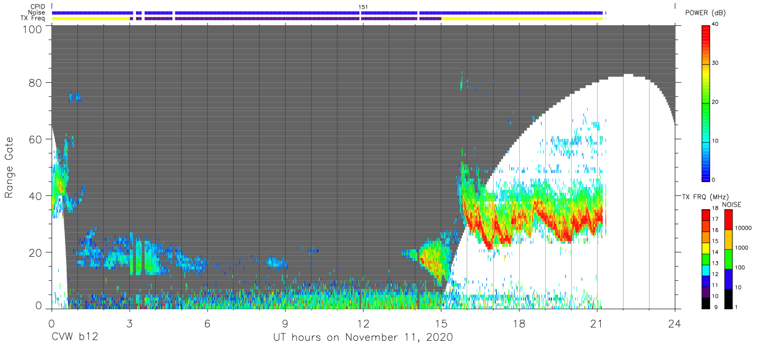This screenshot has width=759, height=350.
Task: Click the power gradient color bar
Action: [706, 102]
